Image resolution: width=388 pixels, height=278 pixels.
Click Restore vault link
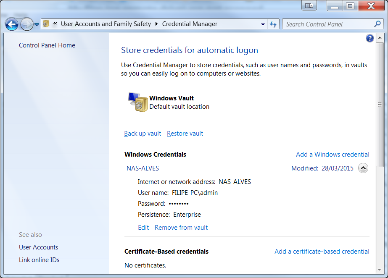point(185,134)
